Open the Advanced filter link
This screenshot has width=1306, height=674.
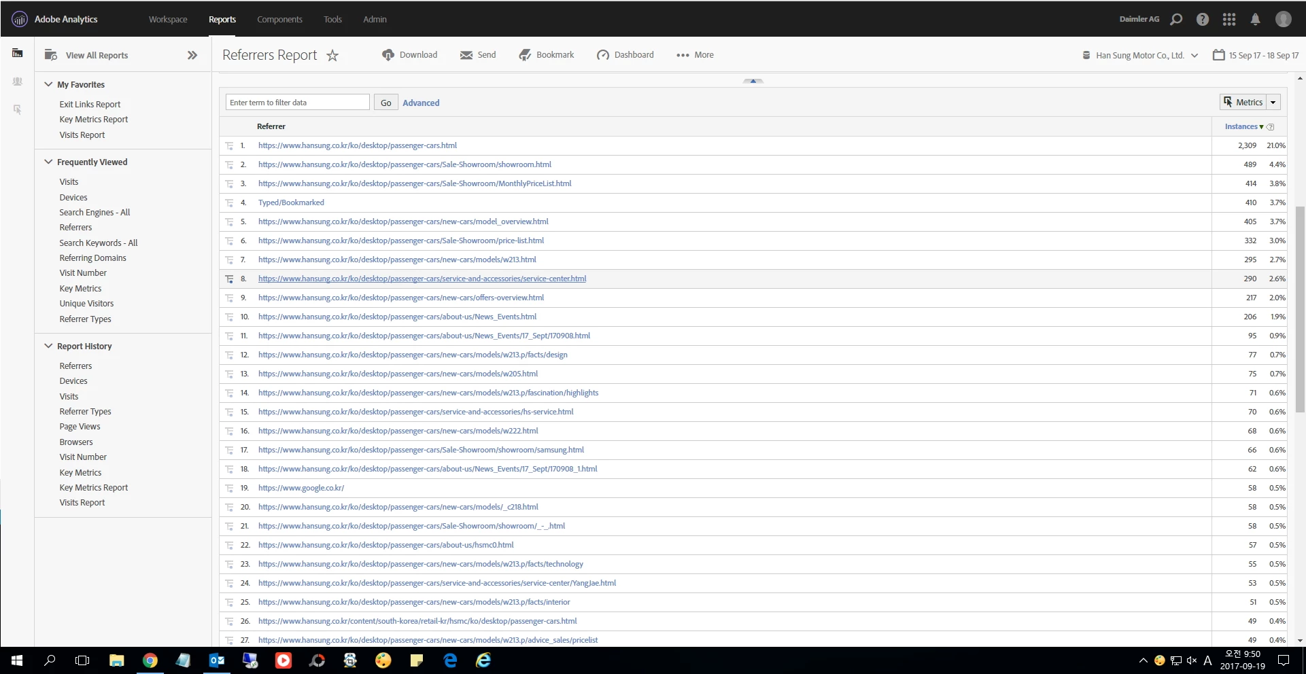coord(421,103)
